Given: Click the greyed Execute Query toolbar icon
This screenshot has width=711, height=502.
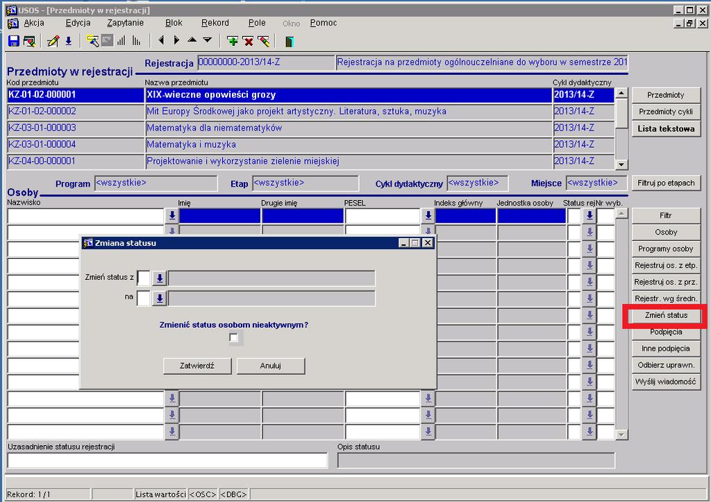Looking at the screenshot, I should click(x=107, y=41).
